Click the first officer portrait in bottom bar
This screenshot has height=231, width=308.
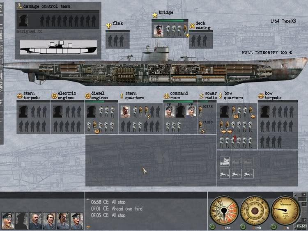pyautogui.click(x=8, y=221)
